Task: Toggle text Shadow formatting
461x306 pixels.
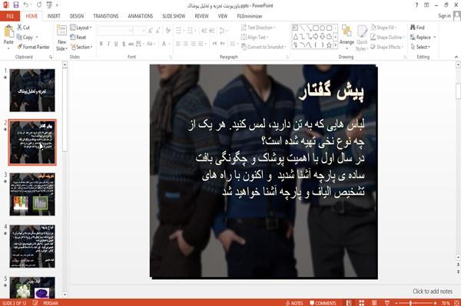Action: pos(124,44)
